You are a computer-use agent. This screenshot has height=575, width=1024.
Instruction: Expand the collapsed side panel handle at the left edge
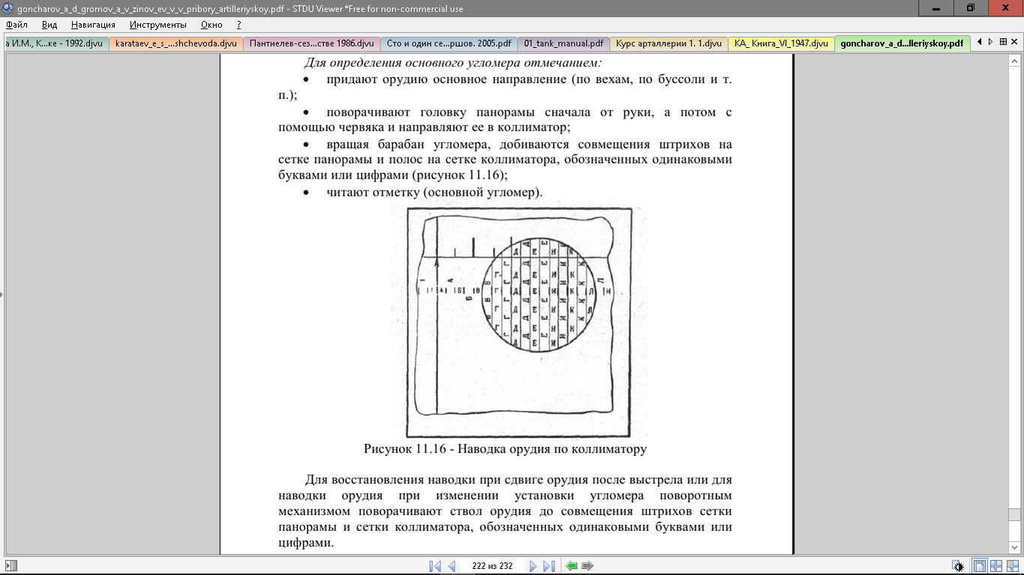pyautogui.click(x=2, y=295)
